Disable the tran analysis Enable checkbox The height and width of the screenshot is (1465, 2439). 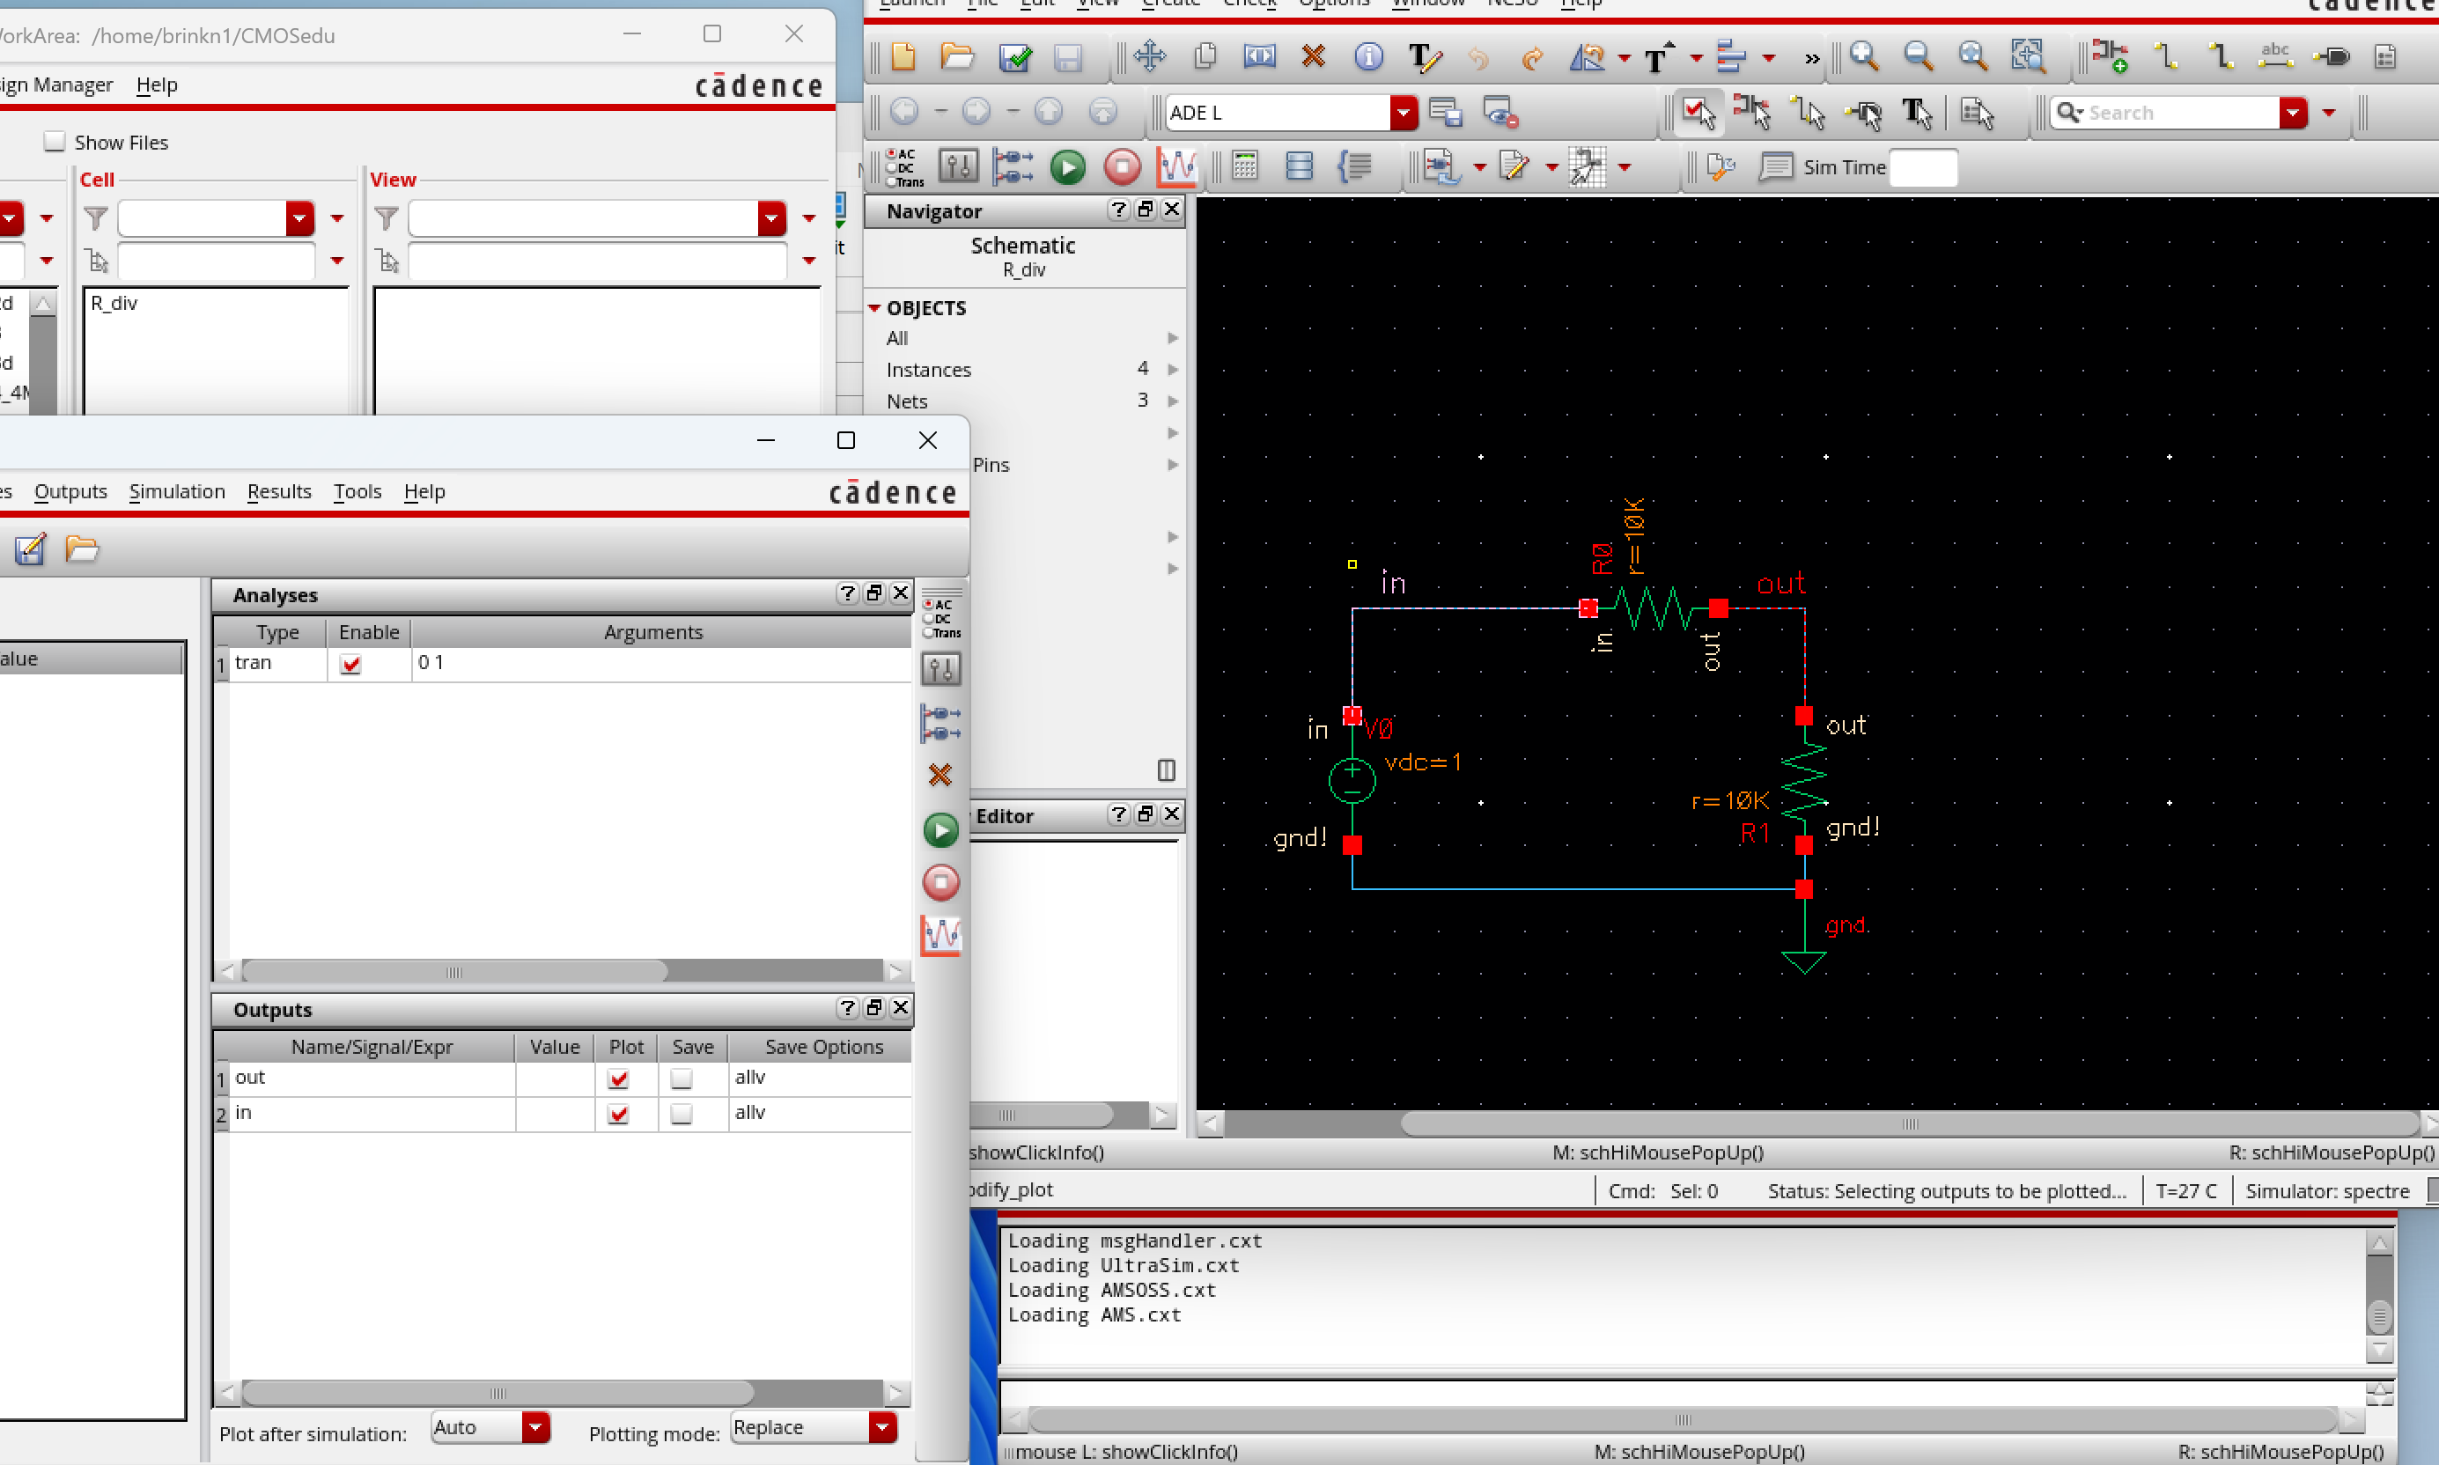pos(350,664)
